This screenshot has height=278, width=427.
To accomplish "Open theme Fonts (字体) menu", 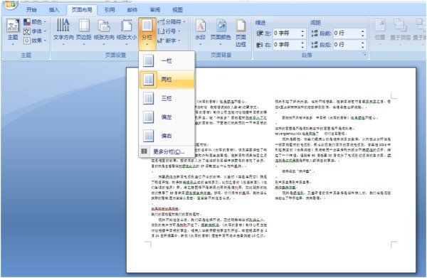I will (x=35, y=31).
